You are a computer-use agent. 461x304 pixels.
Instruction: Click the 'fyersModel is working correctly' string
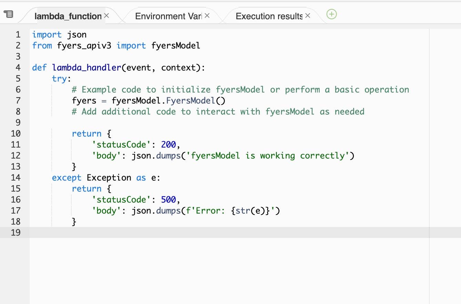pyautogui.click(x=268, y=155)
